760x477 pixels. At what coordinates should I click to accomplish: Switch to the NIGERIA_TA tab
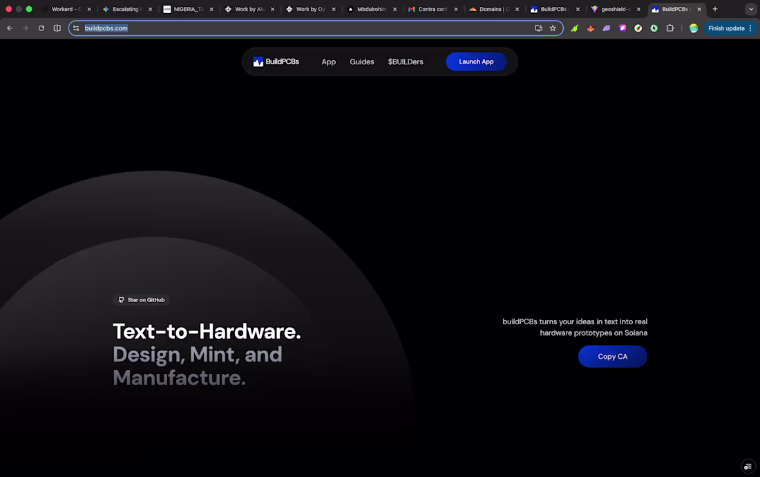[x=189, y=9]
